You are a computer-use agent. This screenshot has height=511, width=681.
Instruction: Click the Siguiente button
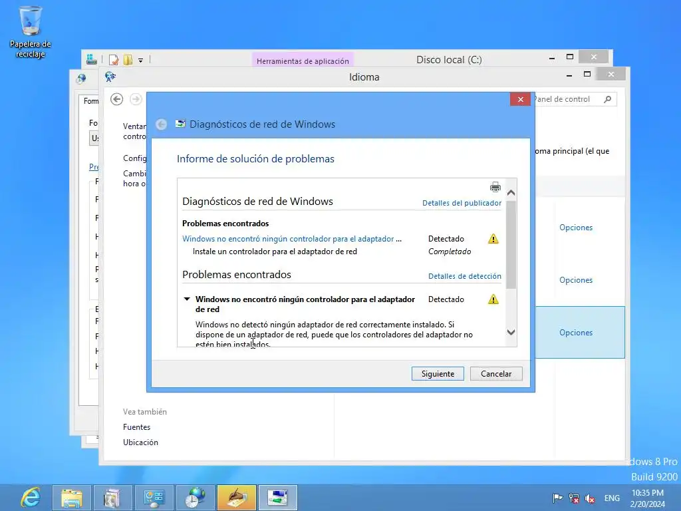pos(438,374)
